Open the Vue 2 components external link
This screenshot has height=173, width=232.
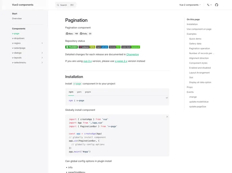pos(190,5)
